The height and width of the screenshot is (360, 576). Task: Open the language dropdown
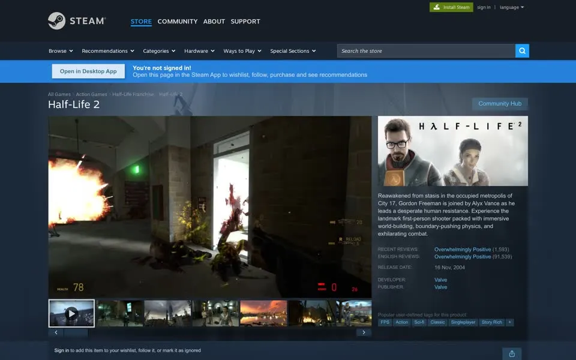pos(512,7)
